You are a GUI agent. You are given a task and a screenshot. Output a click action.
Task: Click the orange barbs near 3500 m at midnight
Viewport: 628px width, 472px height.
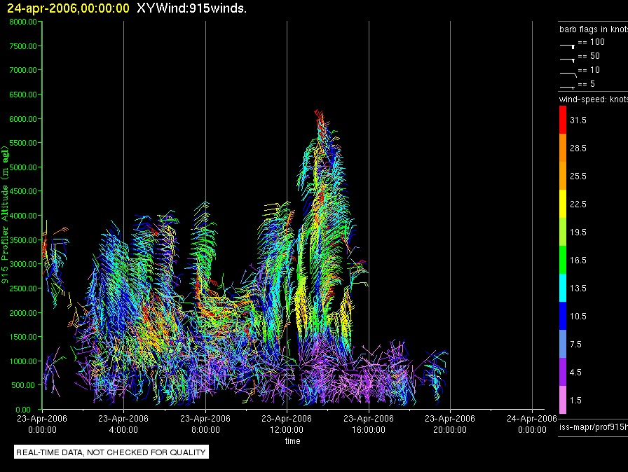pyautogui.click(x=61, y=230)
